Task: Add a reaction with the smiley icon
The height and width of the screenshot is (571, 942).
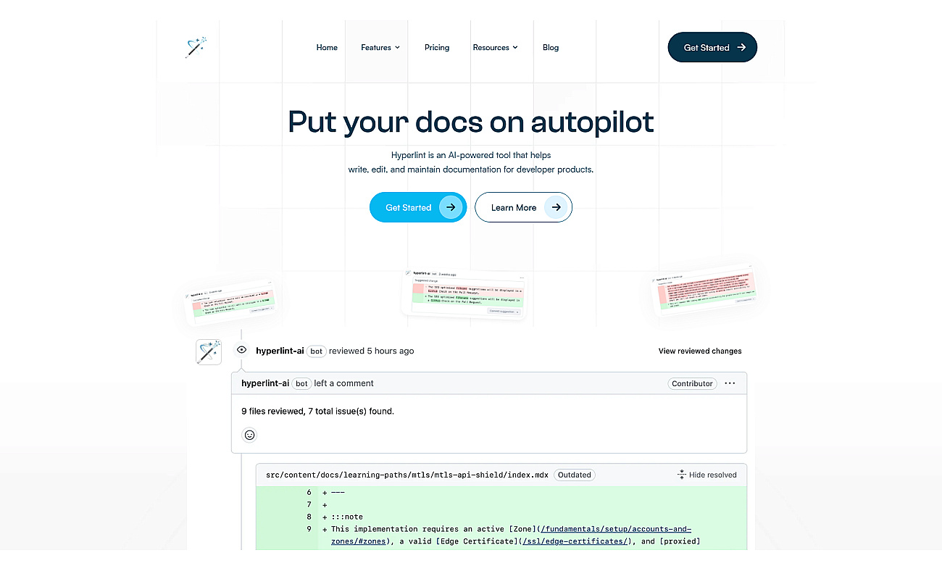Action: coord(250,435)
